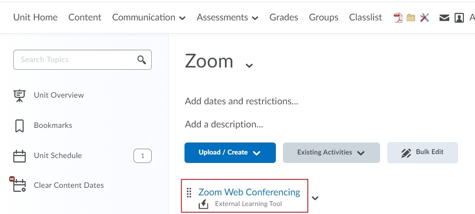Screen dimensions: 475x214
Task: Open the Classlist menu item
Action: pyautogui.click(x=365, y=18)
